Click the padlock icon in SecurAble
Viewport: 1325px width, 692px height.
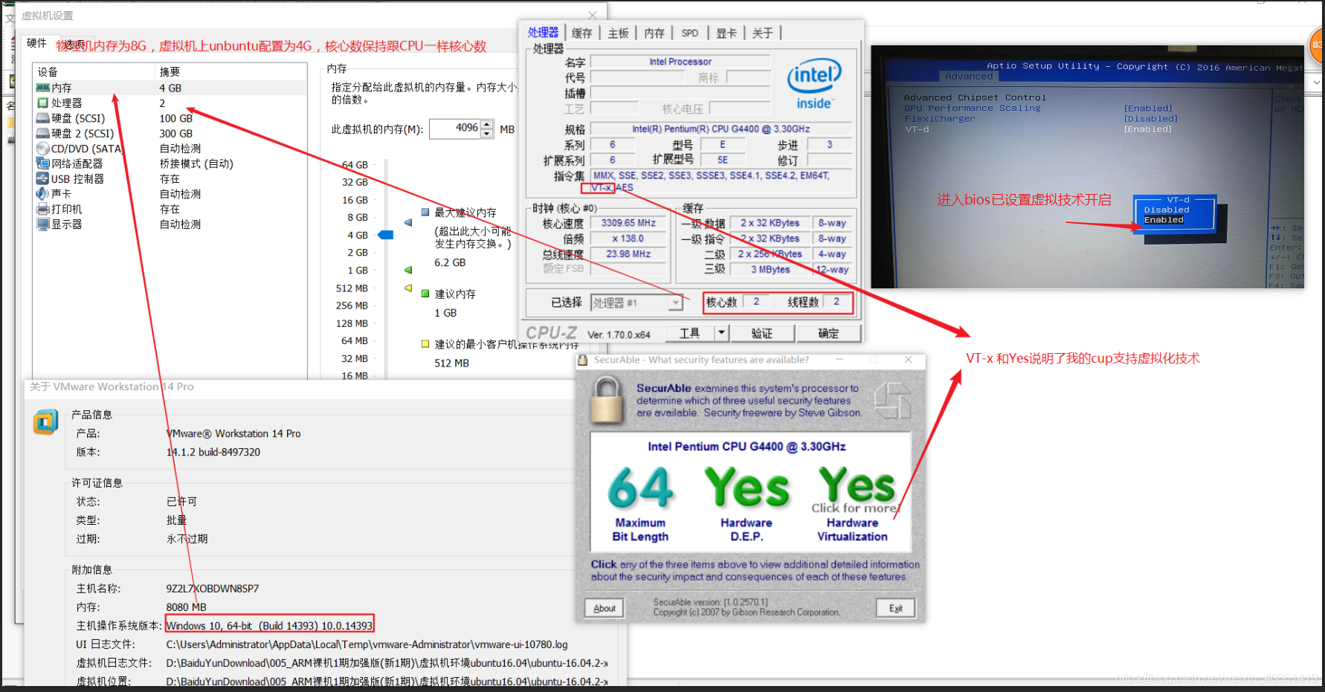[607, 399]
